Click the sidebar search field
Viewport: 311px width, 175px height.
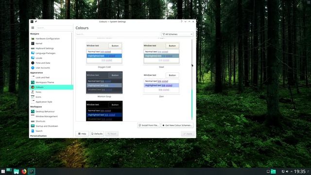[x=54, y=28]
